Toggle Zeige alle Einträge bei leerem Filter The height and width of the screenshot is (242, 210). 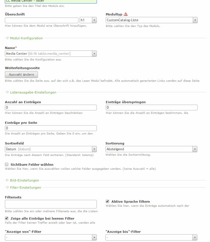[x=7, y=218]
